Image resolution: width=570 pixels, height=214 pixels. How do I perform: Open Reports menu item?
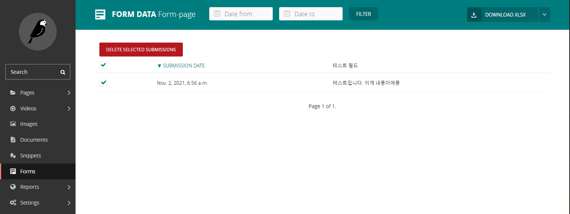click(38, 187)
